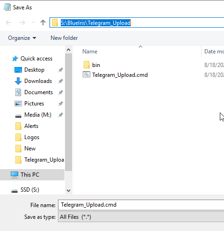Open Quick access in sidebar

tap(36, 59)
